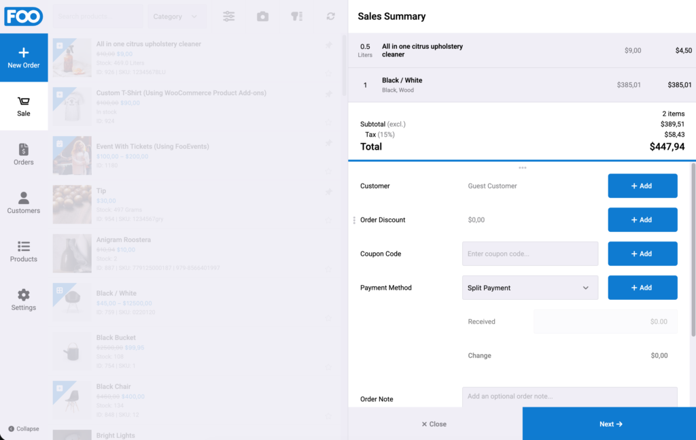Open the Sale cart section
The image size is (696, 440).
[24, 106]
